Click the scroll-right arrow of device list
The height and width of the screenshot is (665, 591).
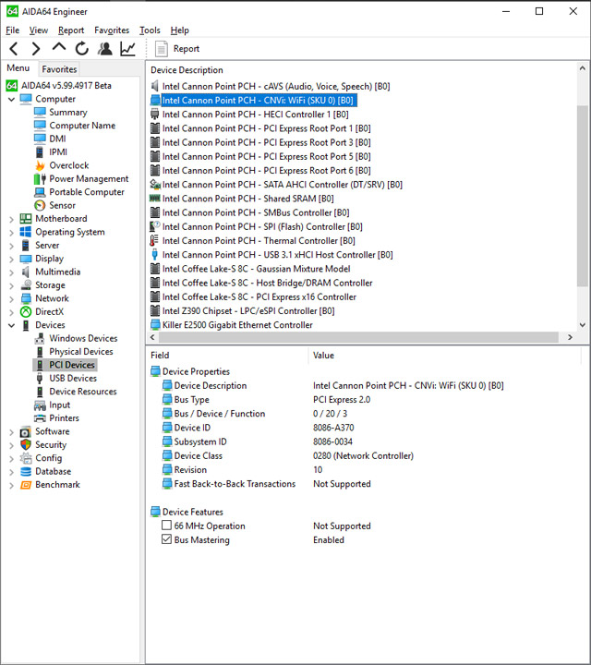(x=571, y=337)
